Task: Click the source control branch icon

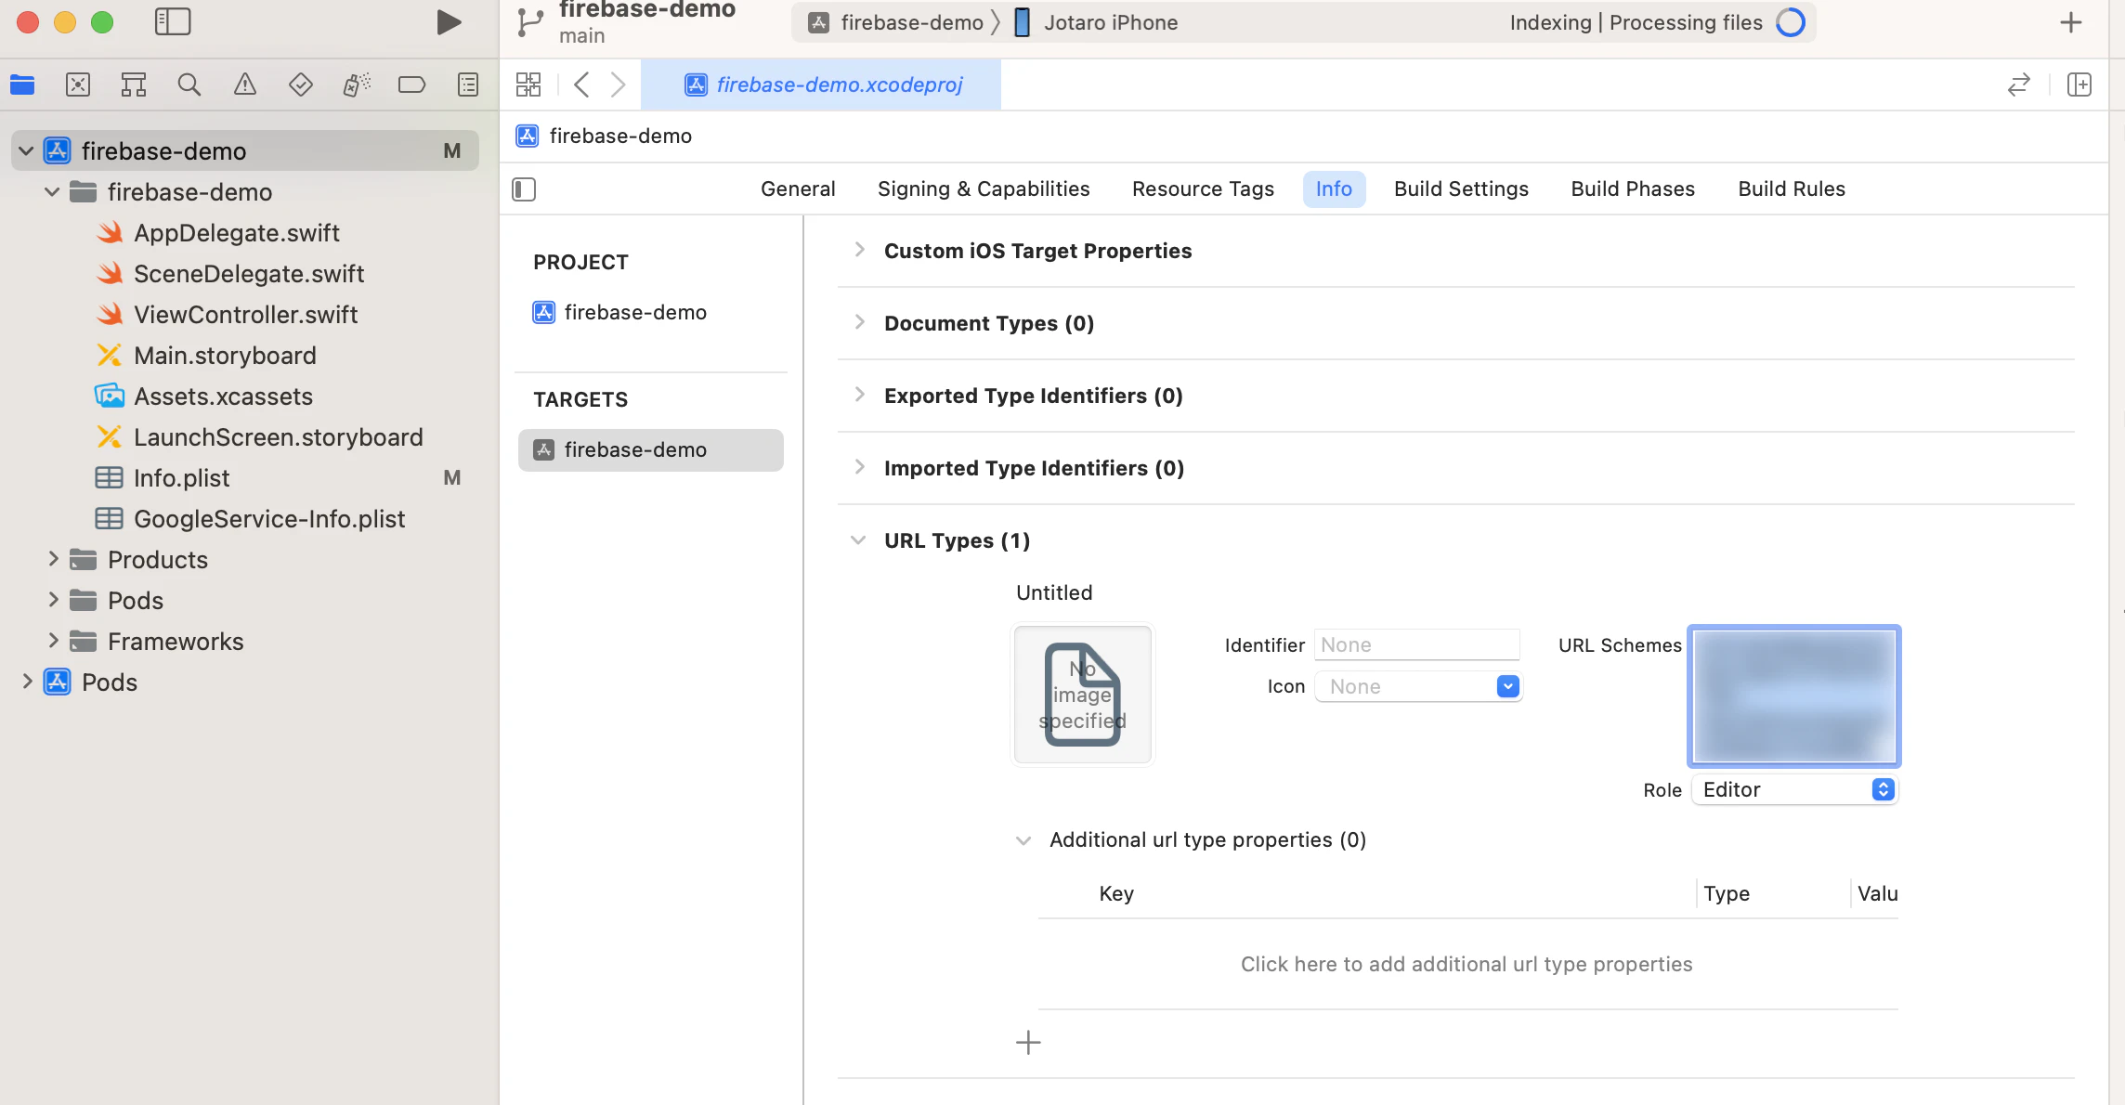Action: (x=530, y=22)
